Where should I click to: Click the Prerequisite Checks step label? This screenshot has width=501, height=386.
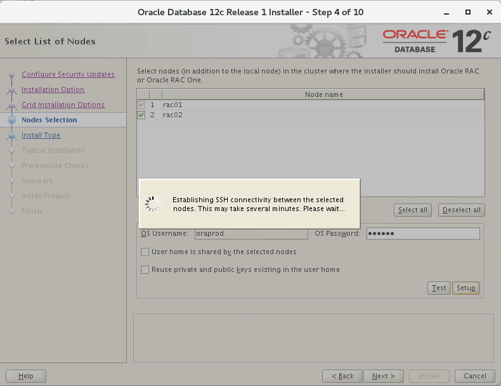pos(55,165)
